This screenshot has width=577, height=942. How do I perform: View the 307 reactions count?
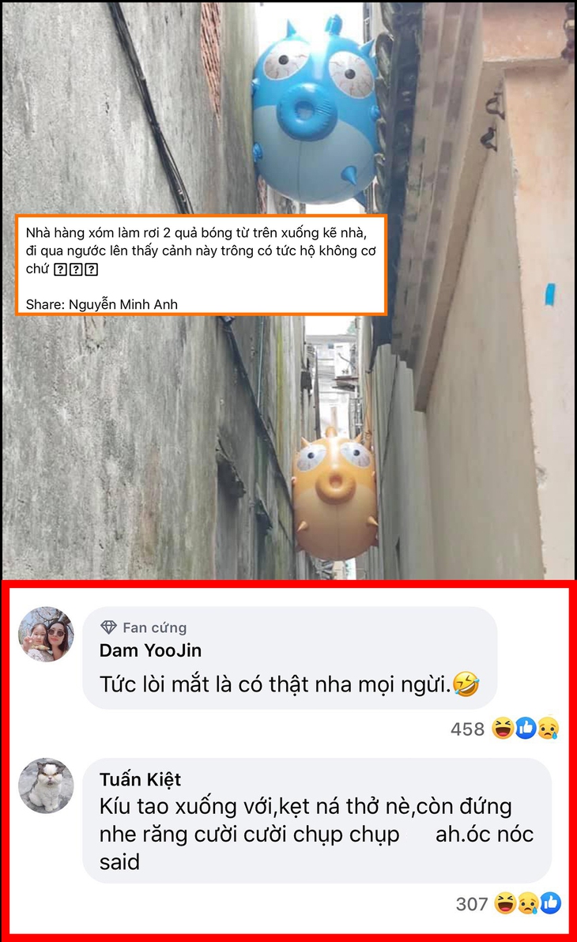click(472, 903)
